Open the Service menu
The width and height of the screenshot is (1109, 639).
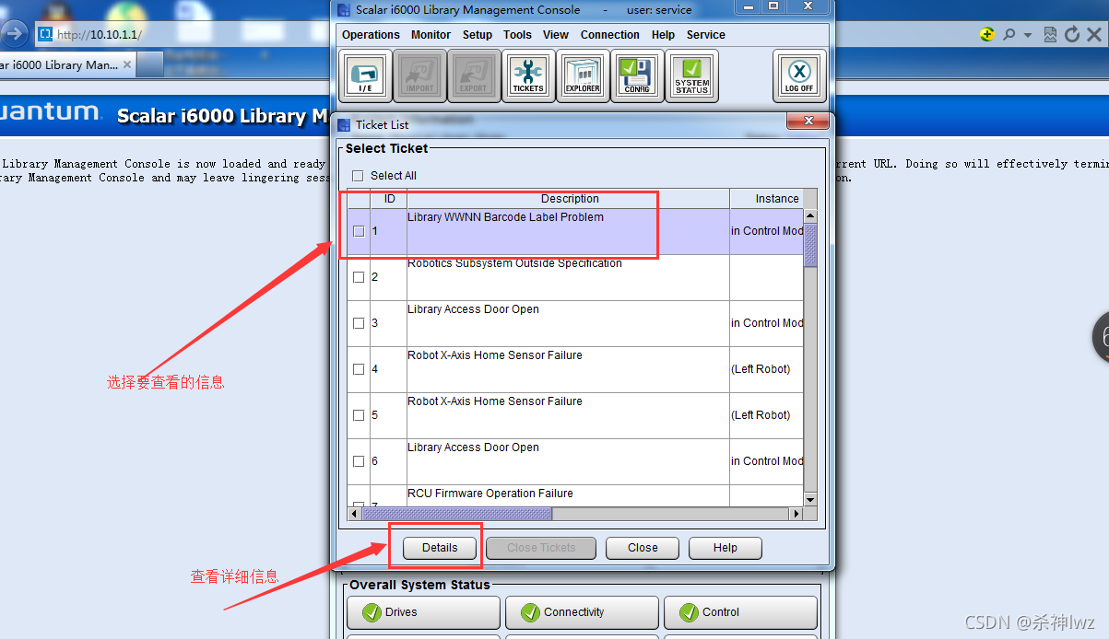(706, 35)
